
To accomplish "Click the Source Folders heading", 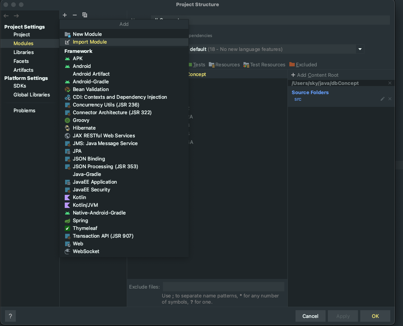I will 310,92.
